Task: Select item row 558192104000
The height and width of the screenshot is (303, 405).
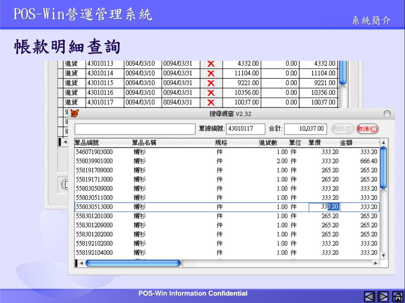Action: click(x=227, y=253)
